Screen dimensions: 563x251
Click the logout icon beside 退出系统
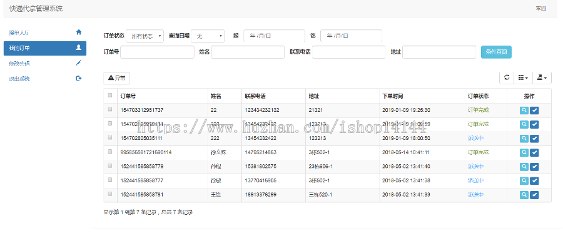point(79,78)
